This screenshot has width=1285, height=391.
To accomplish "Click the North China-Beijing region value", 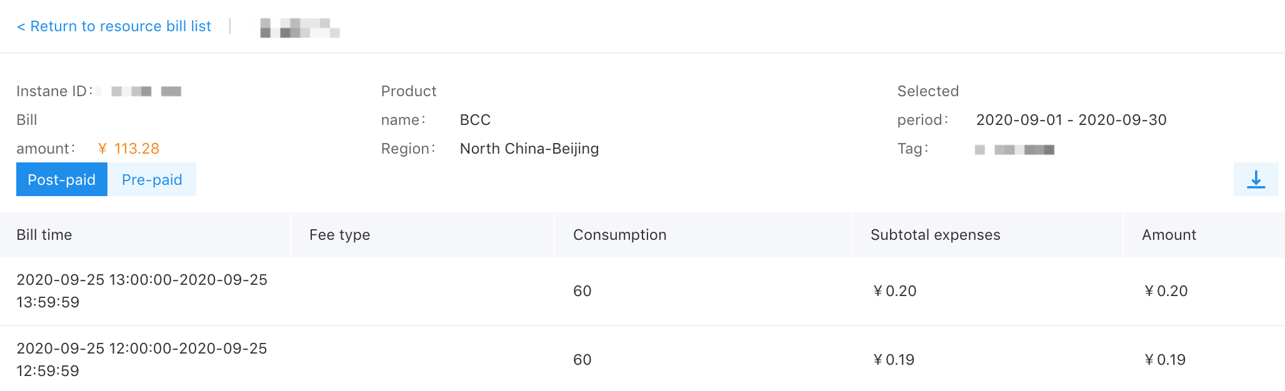I will pos(529,149).
